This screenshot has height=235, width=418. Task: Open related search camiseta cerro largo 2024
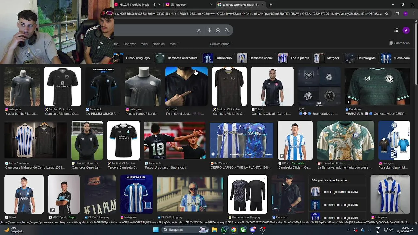coord(337,217)
